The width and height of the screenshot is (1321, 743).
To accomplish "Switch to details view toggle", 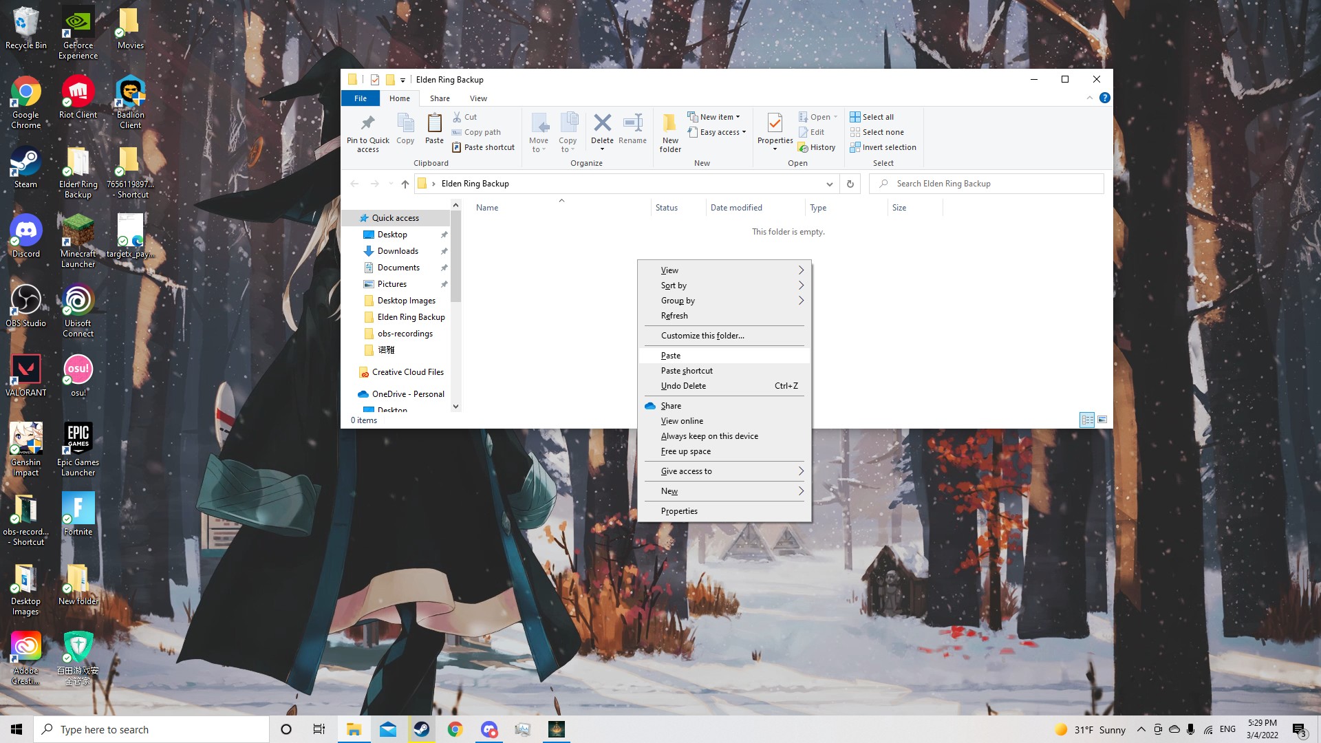I will click(1087, 420).
